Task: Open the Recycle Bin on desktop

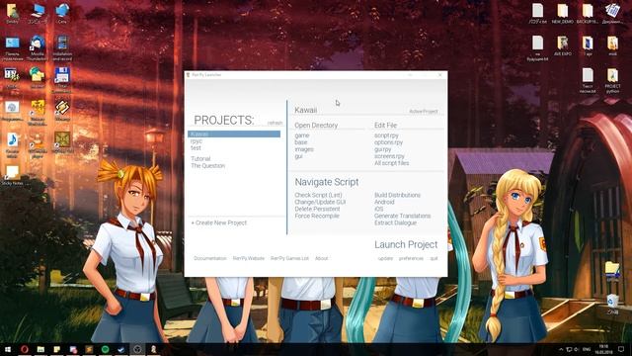Action: (x=612, y=304)
